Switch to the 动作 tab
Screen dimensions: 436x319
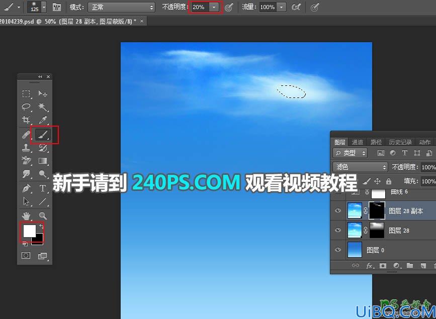[424, 142]
